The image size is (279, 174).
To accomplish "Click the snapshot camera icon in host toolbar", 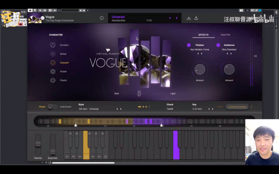I will pyautogui.click(x=241, y=10).
